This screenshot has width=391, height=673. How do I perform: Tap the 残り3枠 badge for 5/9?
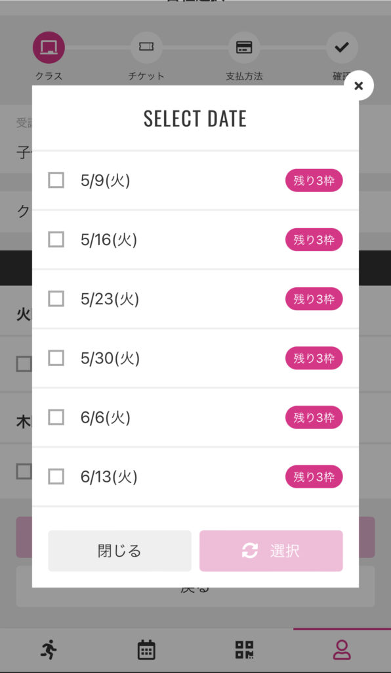314,181
